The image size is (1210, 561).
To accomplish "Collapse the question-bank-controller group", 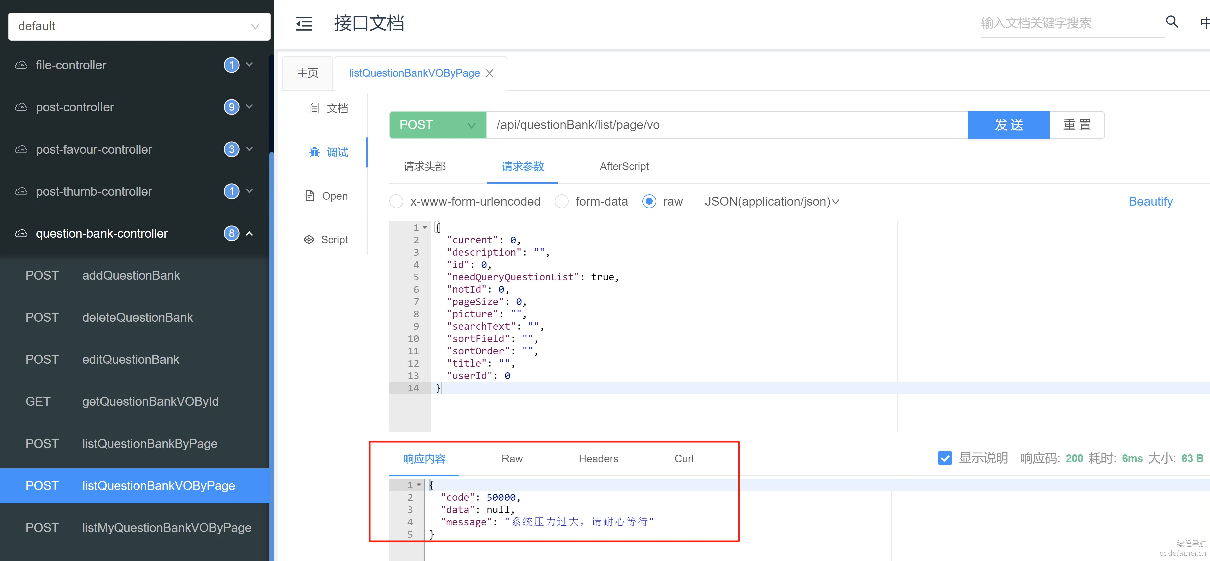I will (x=249, y=233).
